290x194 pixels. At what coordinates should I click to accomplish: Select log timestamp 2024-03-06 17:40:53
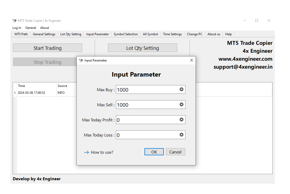tap(31, 93)
